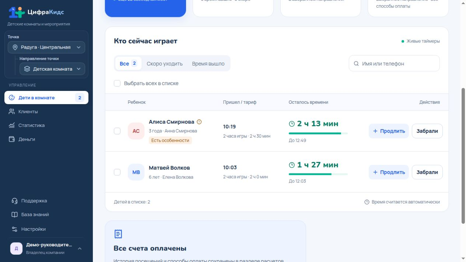The height and width of the screenshot is (262, 466).
Task: Open the Детская комната direction dropdown
Action: 52,69
